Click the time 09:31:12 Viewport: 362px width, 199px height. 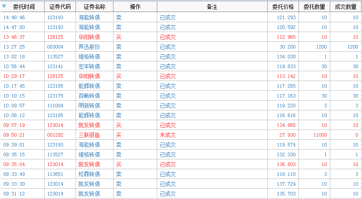pos(14,194)
